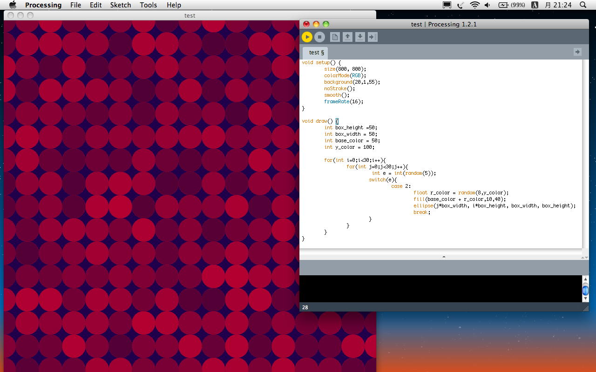Open the Sketch menu
This screenshot has width=596, height=372.
(121, 5)
